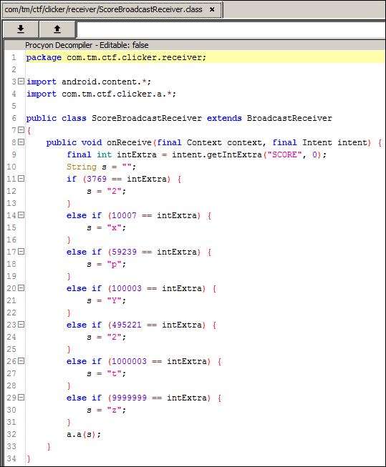Click the a.a(s) call on line 32

(84, 434)
